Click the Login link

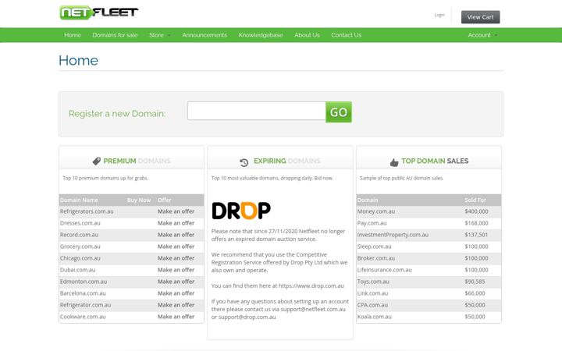click(439, 15)
